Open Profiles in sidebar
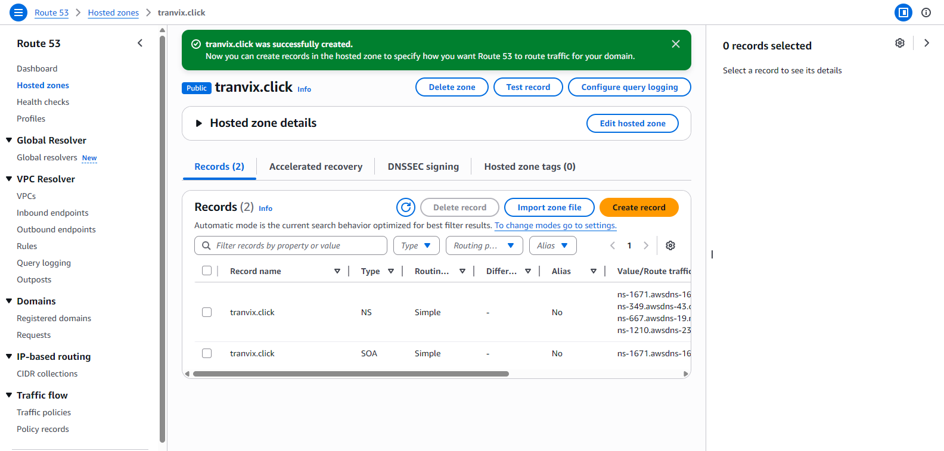The width and height of the screenshot is (944, 451). pos(31,119)
